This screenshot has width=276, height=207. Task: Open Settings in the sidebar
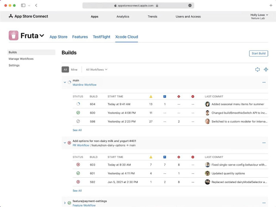(14, 65)
